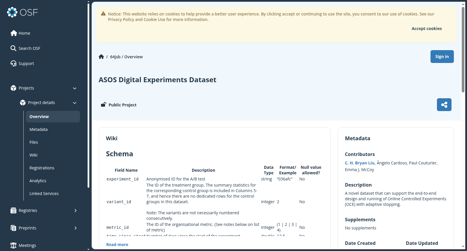Click the "No supplements" text
This screenshot has height=251, width=467.
pos(360,228)
